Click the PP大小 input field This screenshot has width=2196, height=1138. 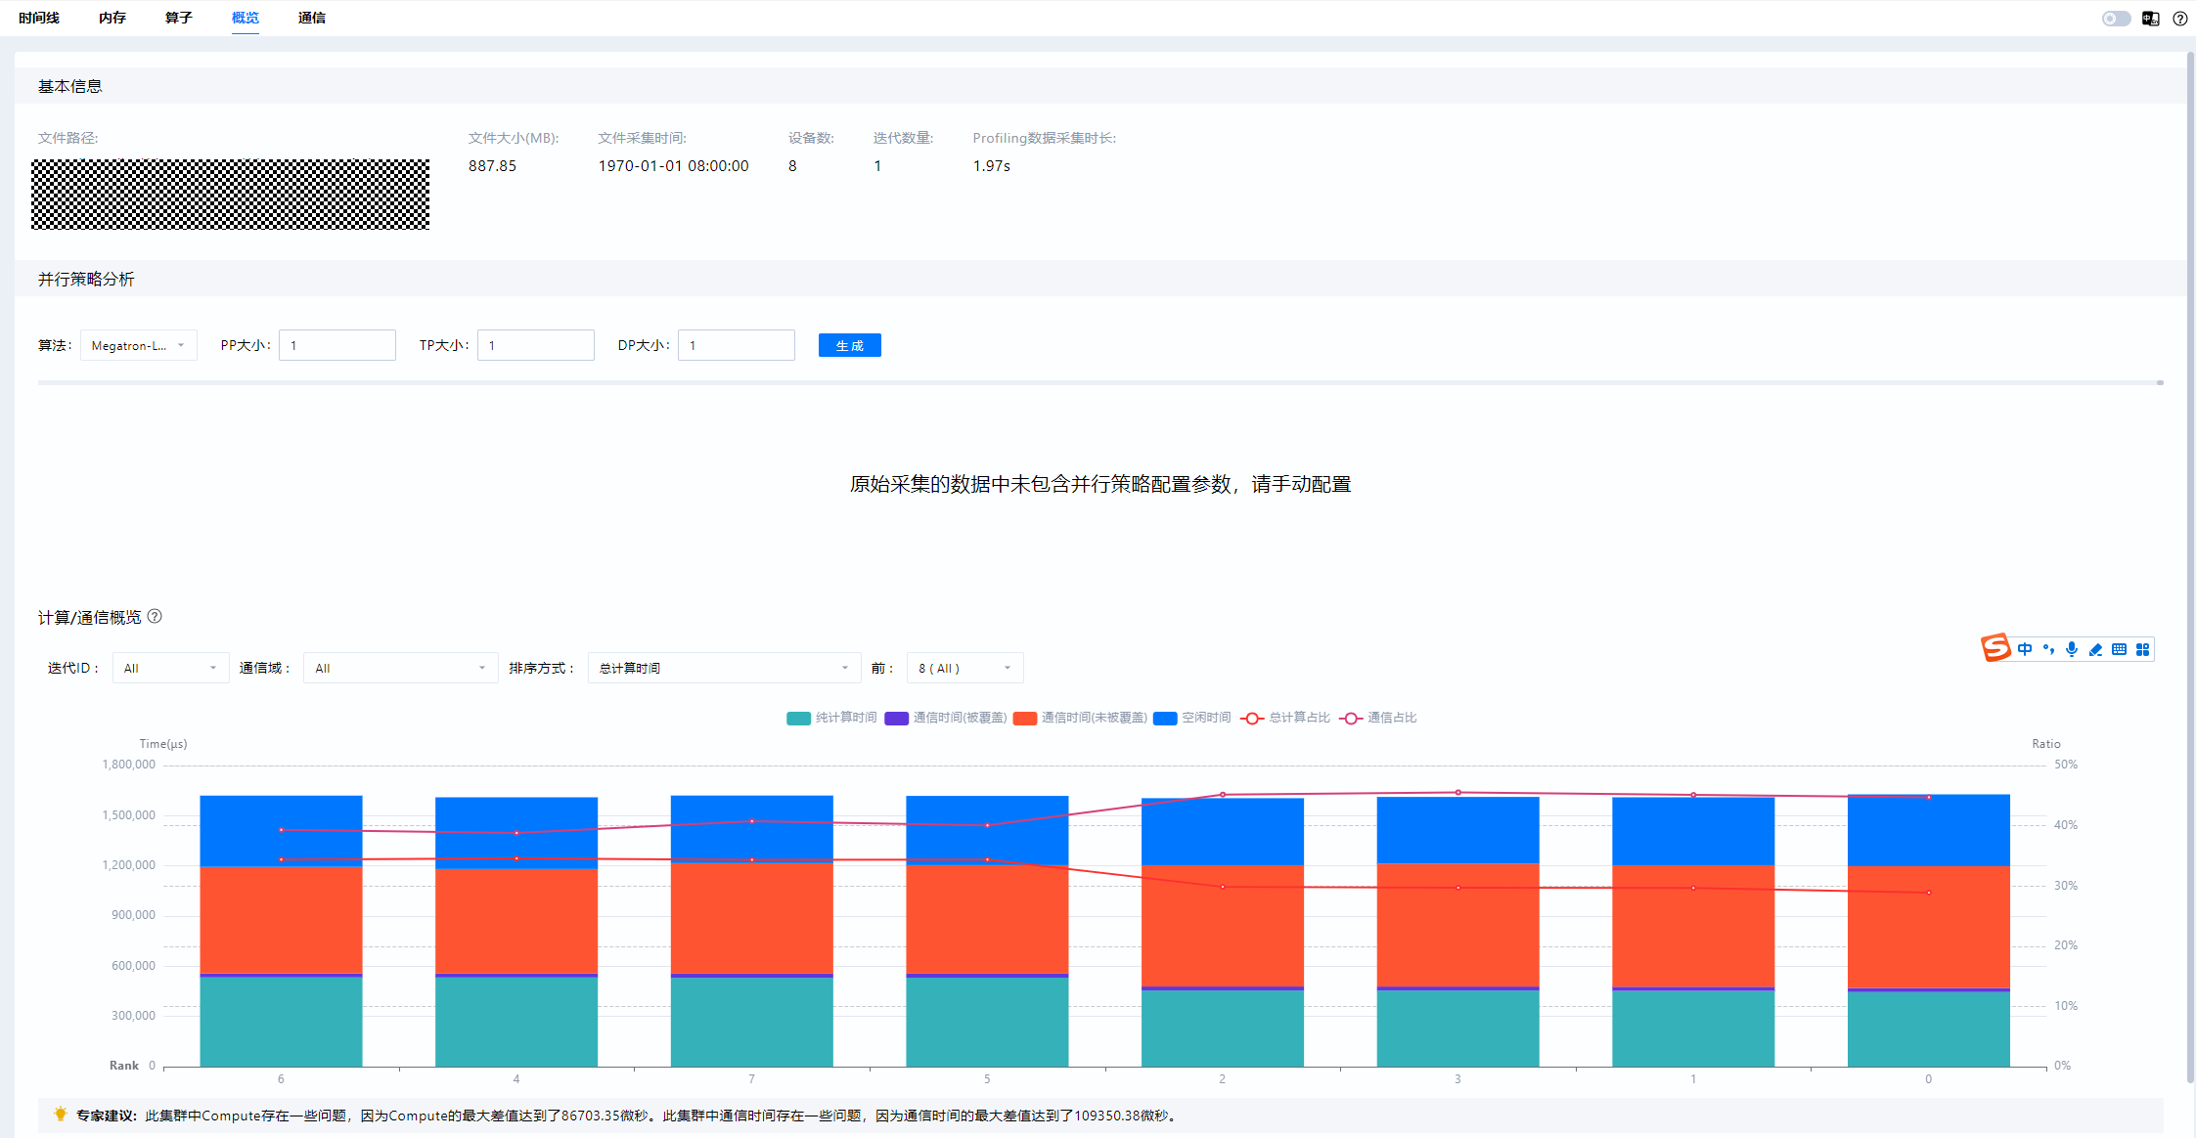[336, 345]
